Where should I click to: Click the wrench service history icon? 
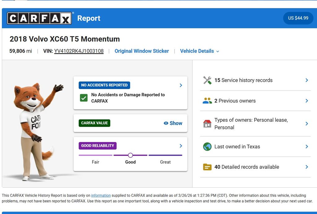point(207,80)
